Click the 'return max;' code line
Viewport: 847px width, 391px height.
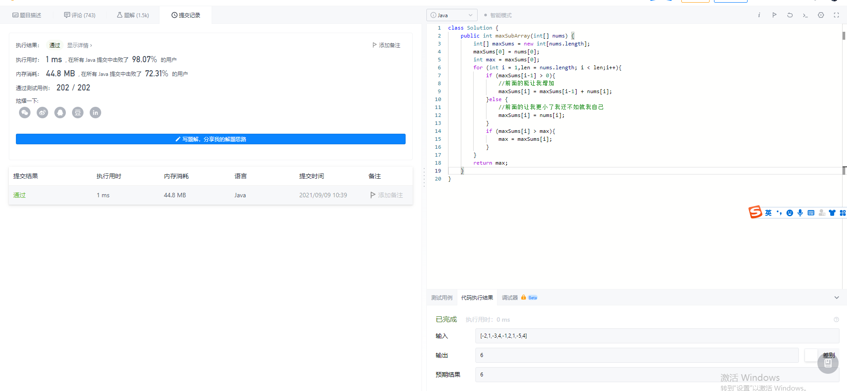coord(490,163)
